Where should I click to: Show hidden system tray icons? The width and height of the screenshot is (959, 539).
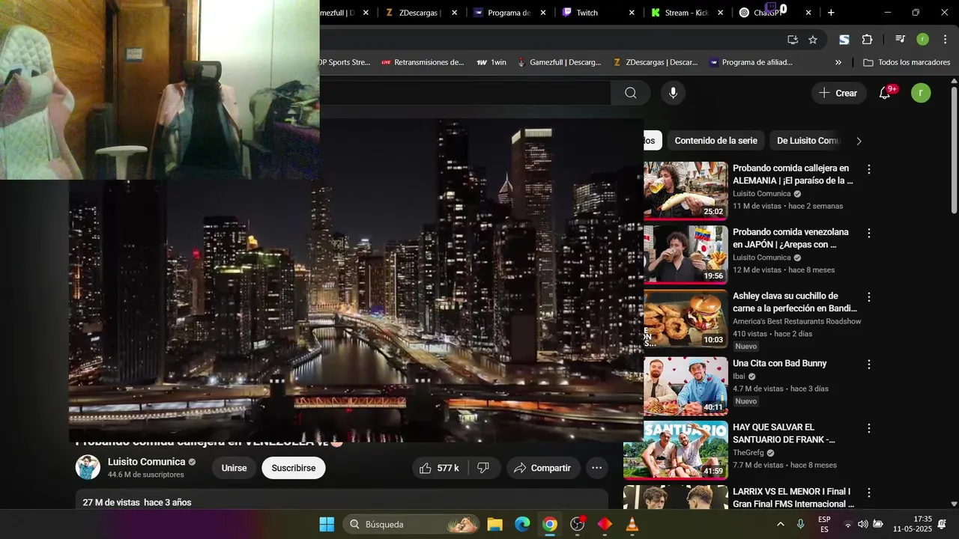[x=781, y=524]
